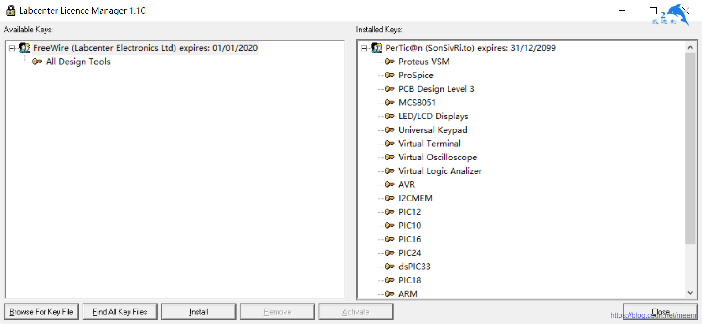Select PCB Design Level 3 licence item
The image size is (702, 324).
pos(436,89)
